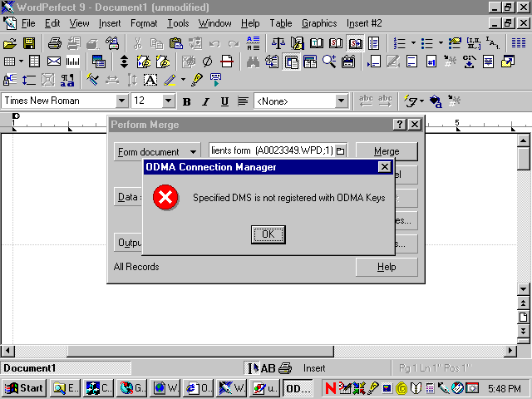
Task: Toggle Underline formatting
Action: point(224,101)
